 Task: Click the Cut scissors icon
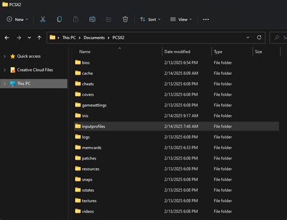(x=43, y=19)
